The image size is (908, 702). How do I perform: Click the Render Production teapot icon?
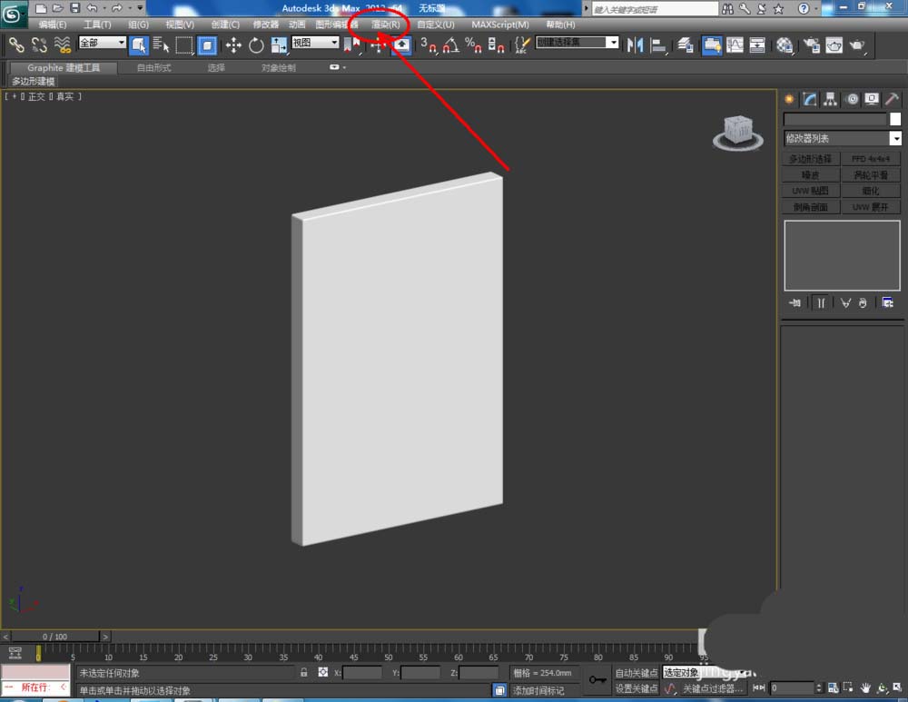[857, 45]
